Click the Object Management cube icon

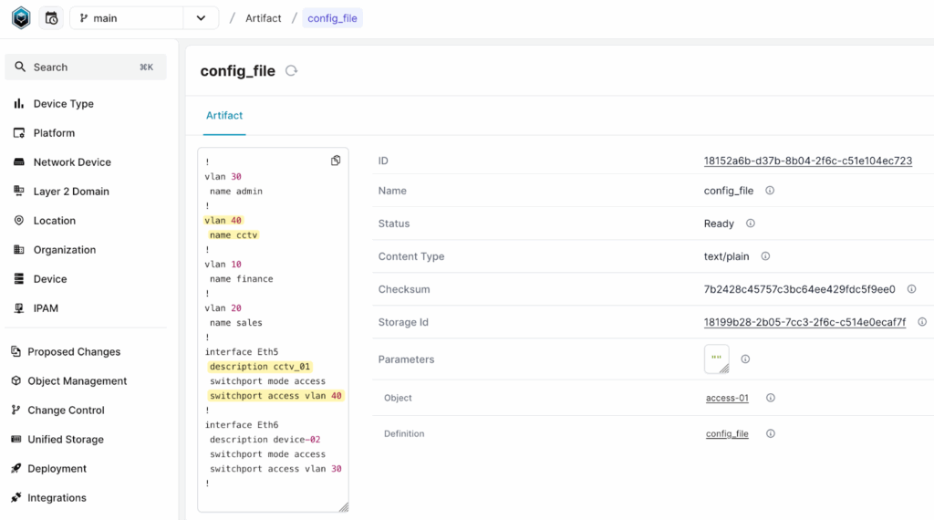pyautogui.click(x=16, y=380)
